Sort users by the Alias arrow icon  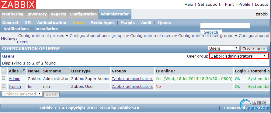[23, 71]
